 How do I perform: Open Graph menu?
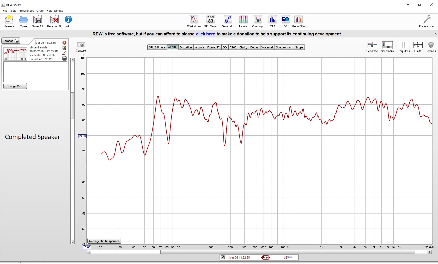[40, 11]
